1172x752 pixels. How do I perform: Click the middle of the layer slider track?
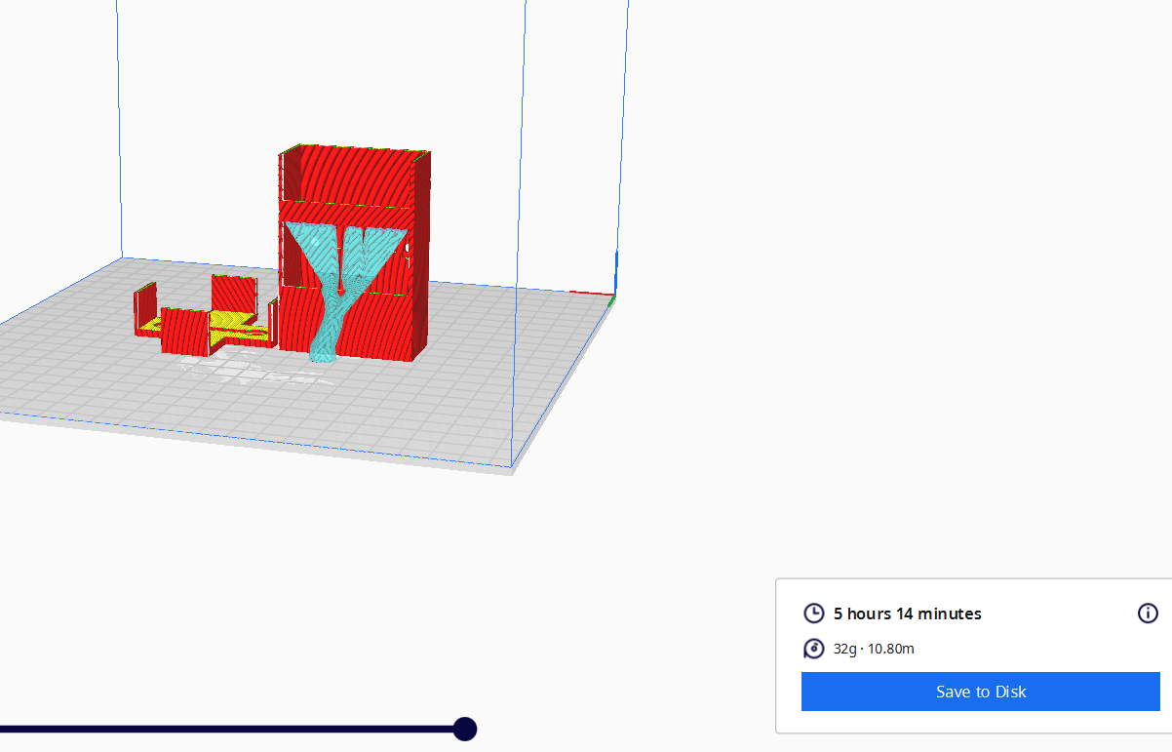(234, 729)
